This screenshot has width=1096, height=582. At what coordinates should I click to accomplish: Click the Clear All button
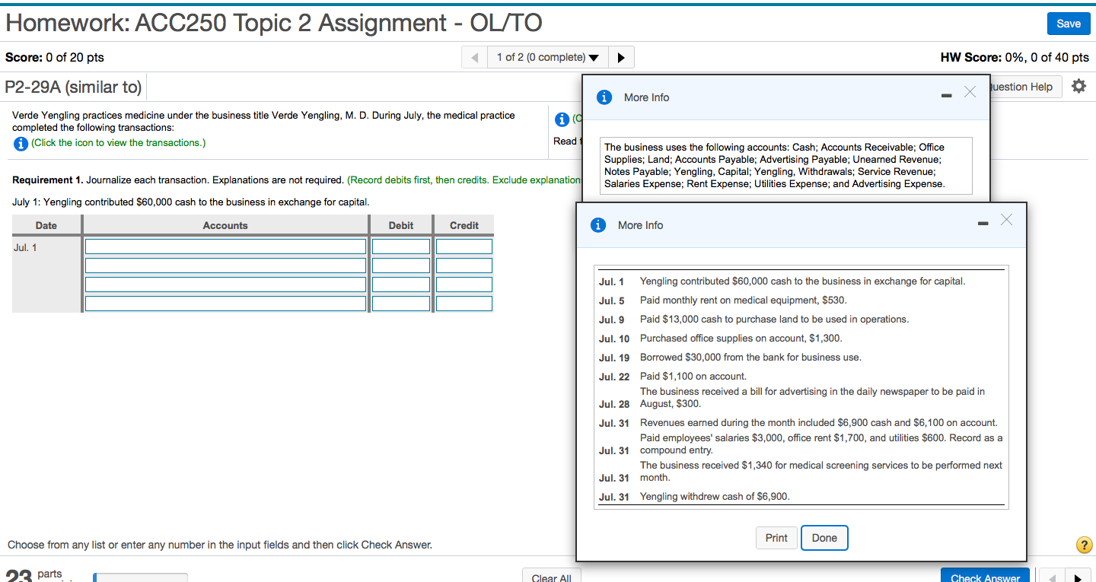[x=551, y=576]
